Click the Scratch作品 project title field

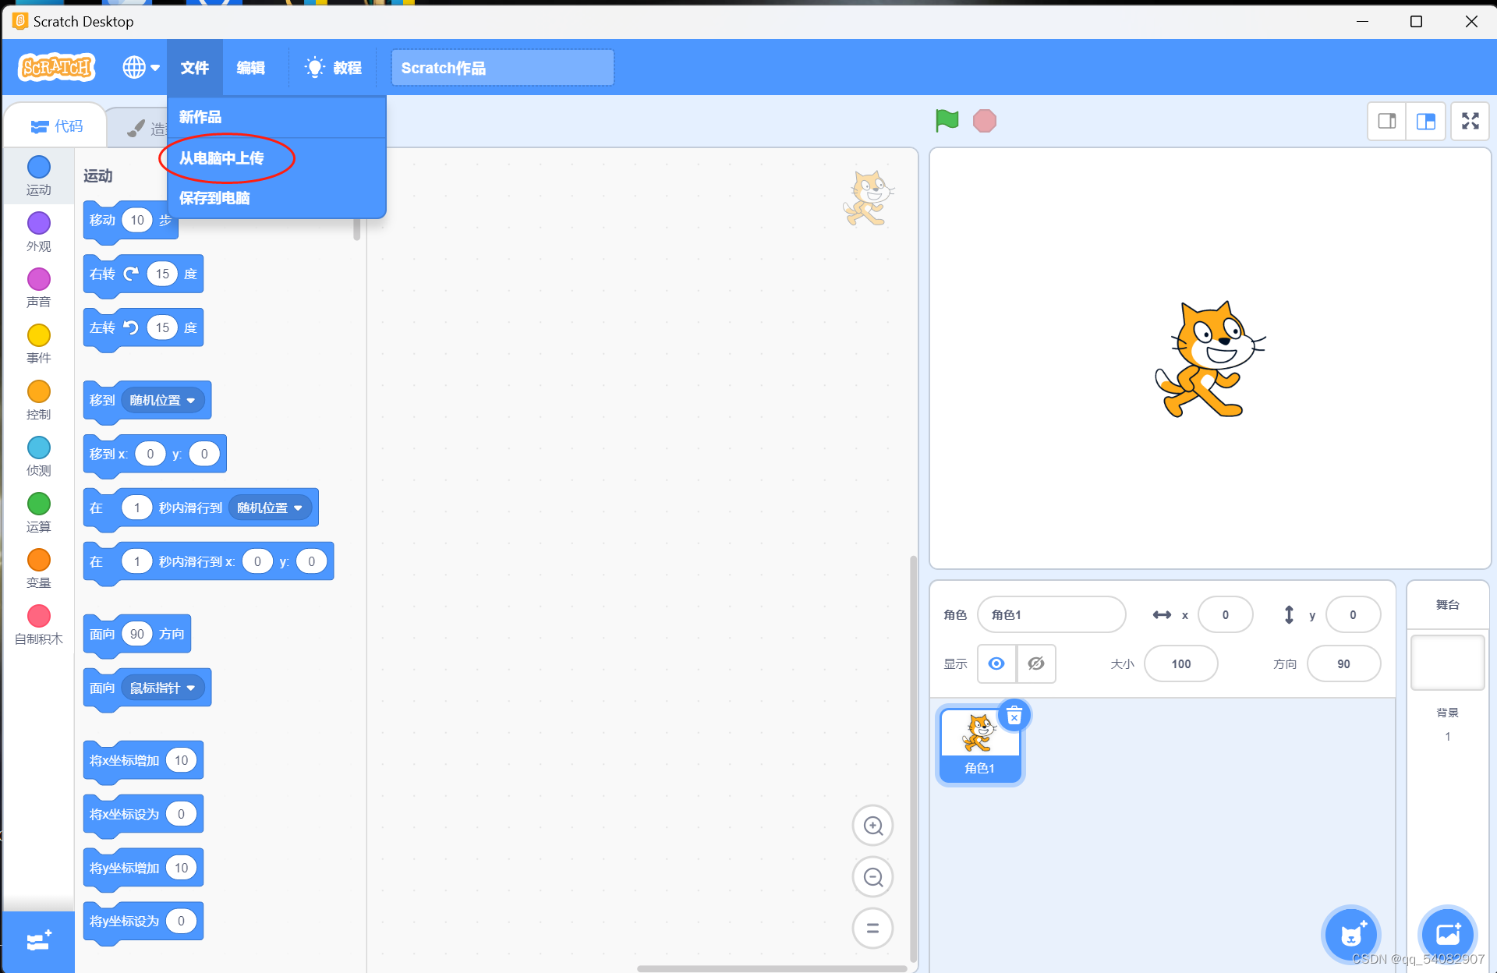pos(502,68)
